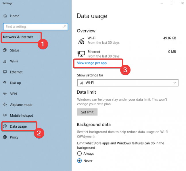This screenshot has width=186, height=171.
Task: Click the Set limit button
Action: (87, 112)
